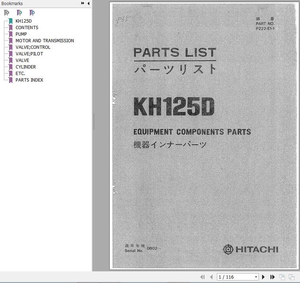Viewport: 300px width, 283px height.
Task: Click the panel splitter handle beside bookmarks
Action: (x=94, y=122)
